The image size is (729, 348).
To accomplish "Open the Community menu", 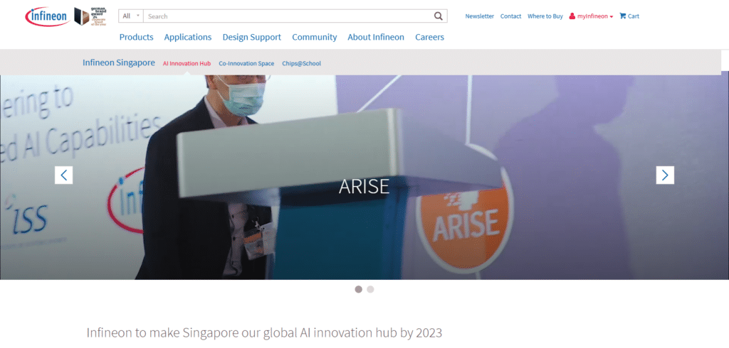I will pos(314,37).
